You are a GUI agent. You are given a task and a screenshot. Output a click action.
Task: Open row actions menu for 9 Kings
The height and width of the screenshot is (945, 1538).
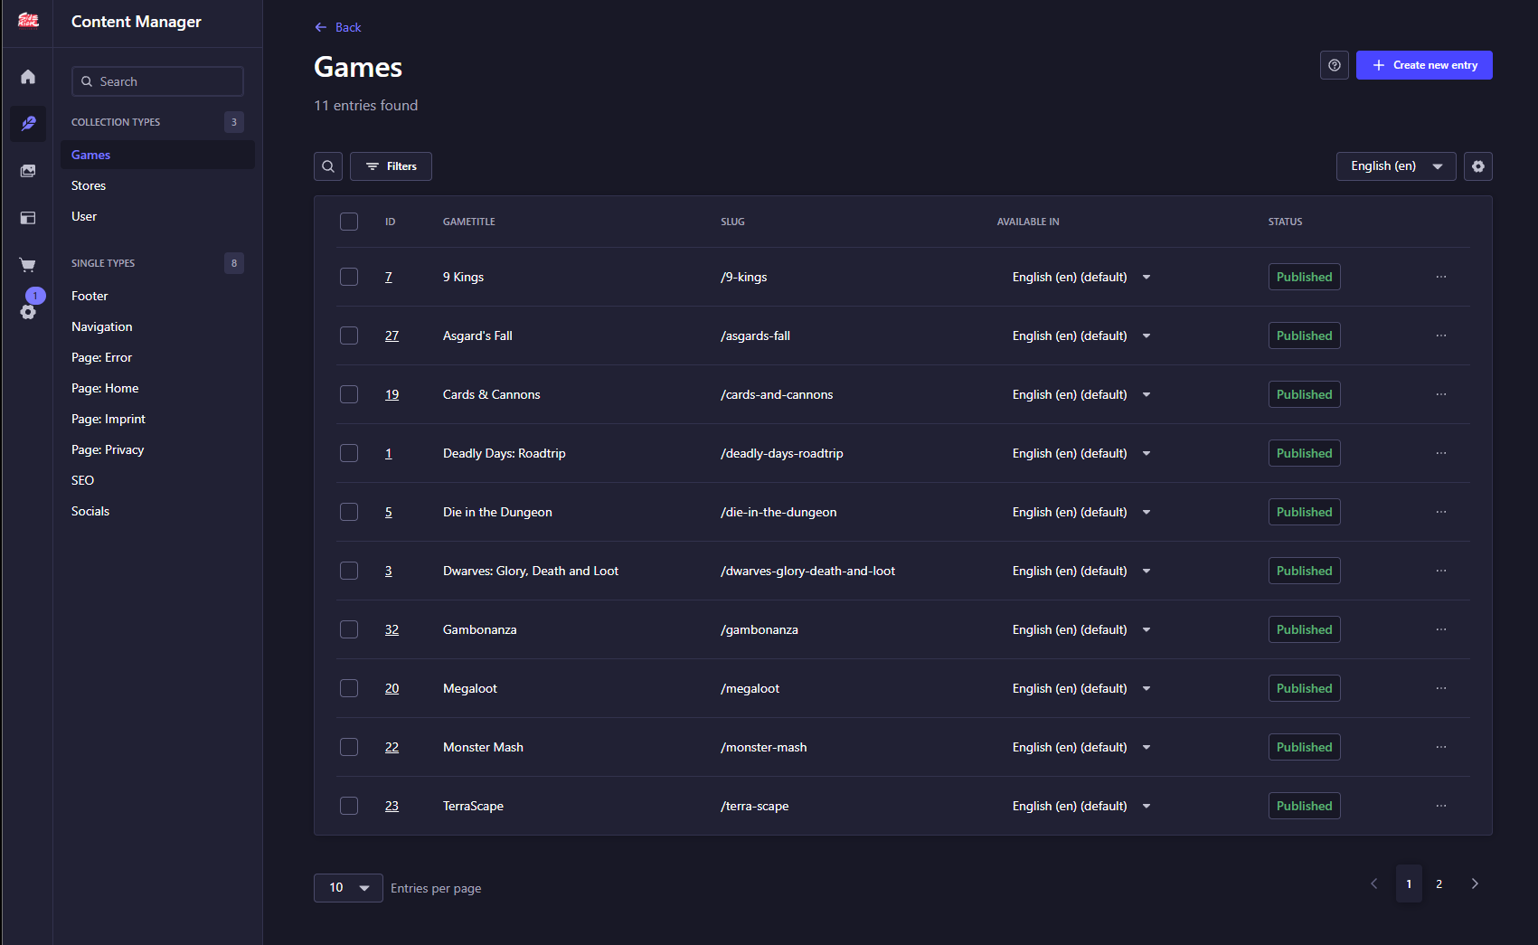pos(1441,277)
